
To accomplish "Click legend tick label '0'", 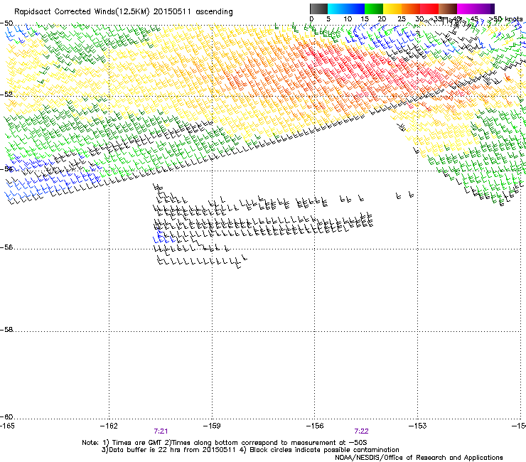I will click(311, 18).
